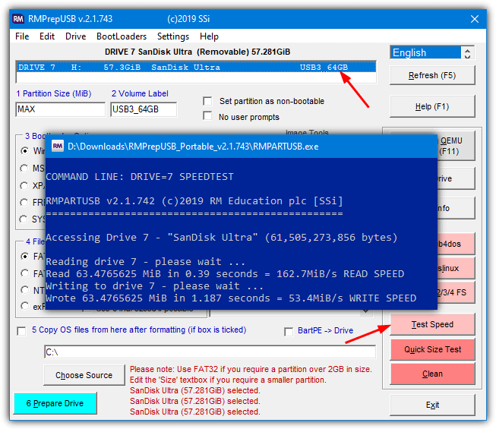This screenshot has width=496, height=429.
Task: Click the DRIVE 7 SanDisk Ultra heading
Action: coord(197,52)
